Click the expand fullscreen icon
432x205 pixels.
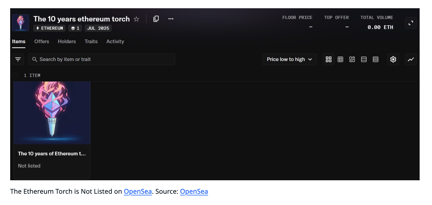point(411,23)
